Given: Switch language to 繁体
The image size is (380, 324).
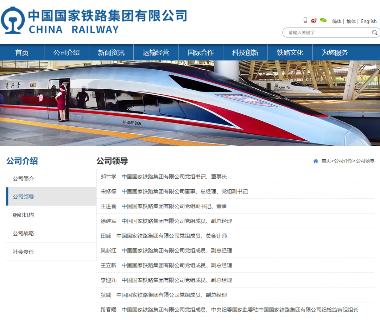Looking at the screenshot, I should coord(351,21).
